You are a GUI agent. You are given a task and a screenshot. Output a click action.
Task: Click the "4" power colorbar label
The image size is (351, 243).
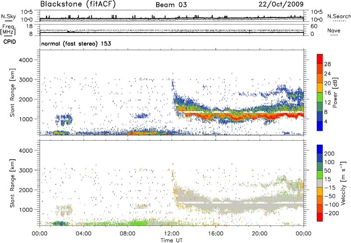[326, 122]
